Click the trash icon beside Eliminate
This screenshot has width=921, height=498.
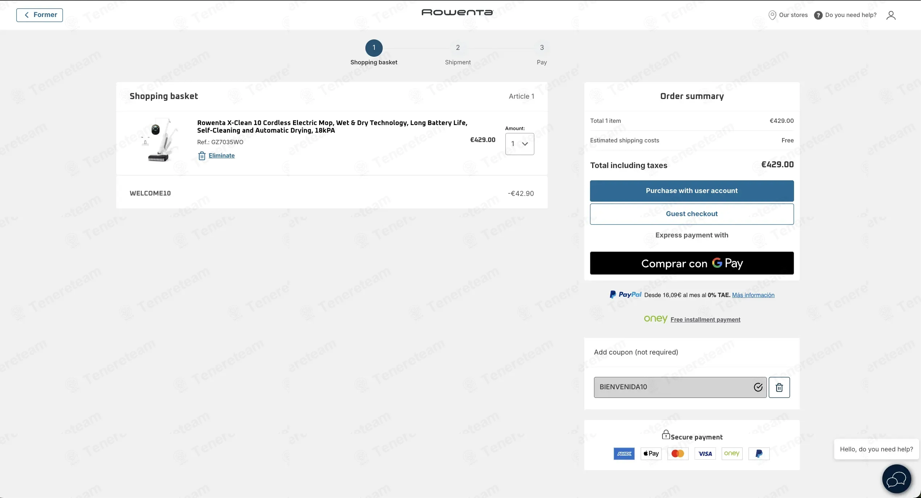pyautogui.click(x=202, y=156)
